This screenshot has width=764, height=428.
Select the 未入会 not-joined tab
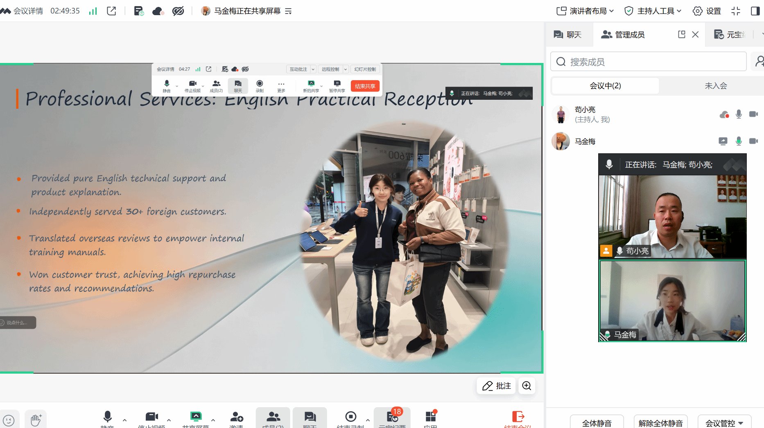[x=716, y=86]
